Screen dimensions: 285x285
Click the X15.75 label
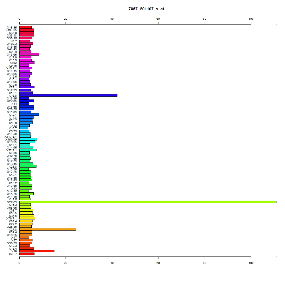click(x=12, y=194)
